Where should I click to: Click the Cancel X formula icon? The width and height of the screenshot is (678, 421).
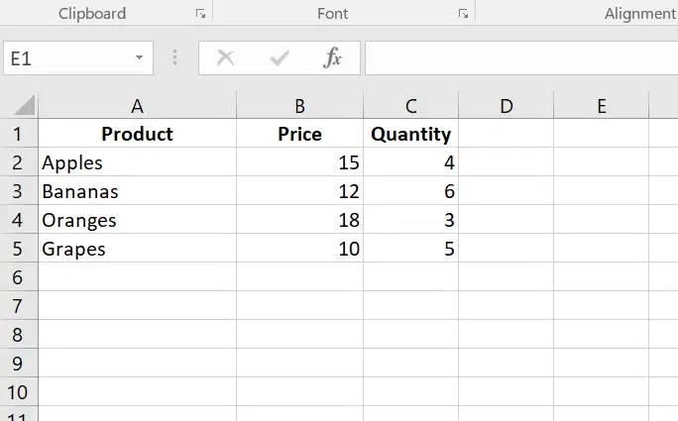(x=226, y=58)
